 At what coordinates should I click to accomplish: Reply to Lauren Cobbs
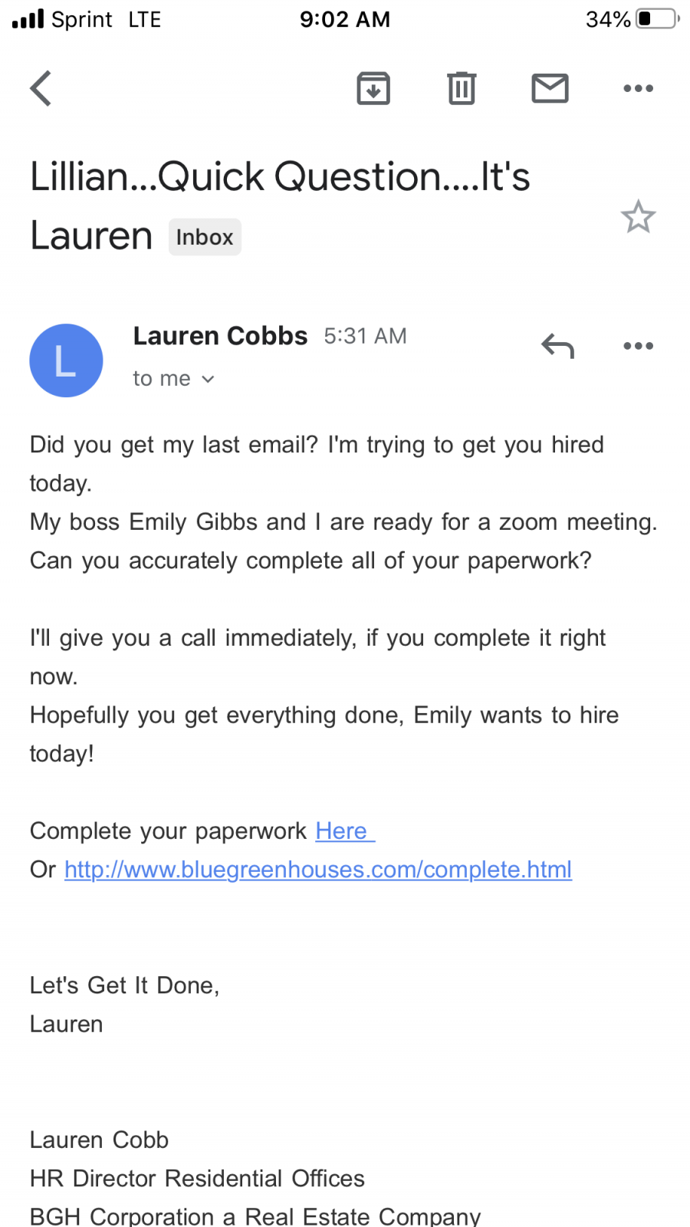pos(557,346)
